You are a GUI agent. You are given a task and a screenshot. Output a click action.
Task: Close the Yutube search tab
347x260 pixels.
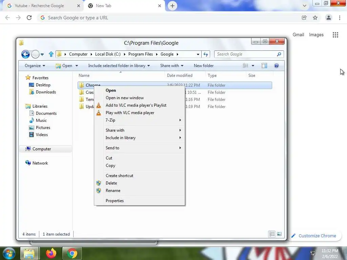[79, 6]
